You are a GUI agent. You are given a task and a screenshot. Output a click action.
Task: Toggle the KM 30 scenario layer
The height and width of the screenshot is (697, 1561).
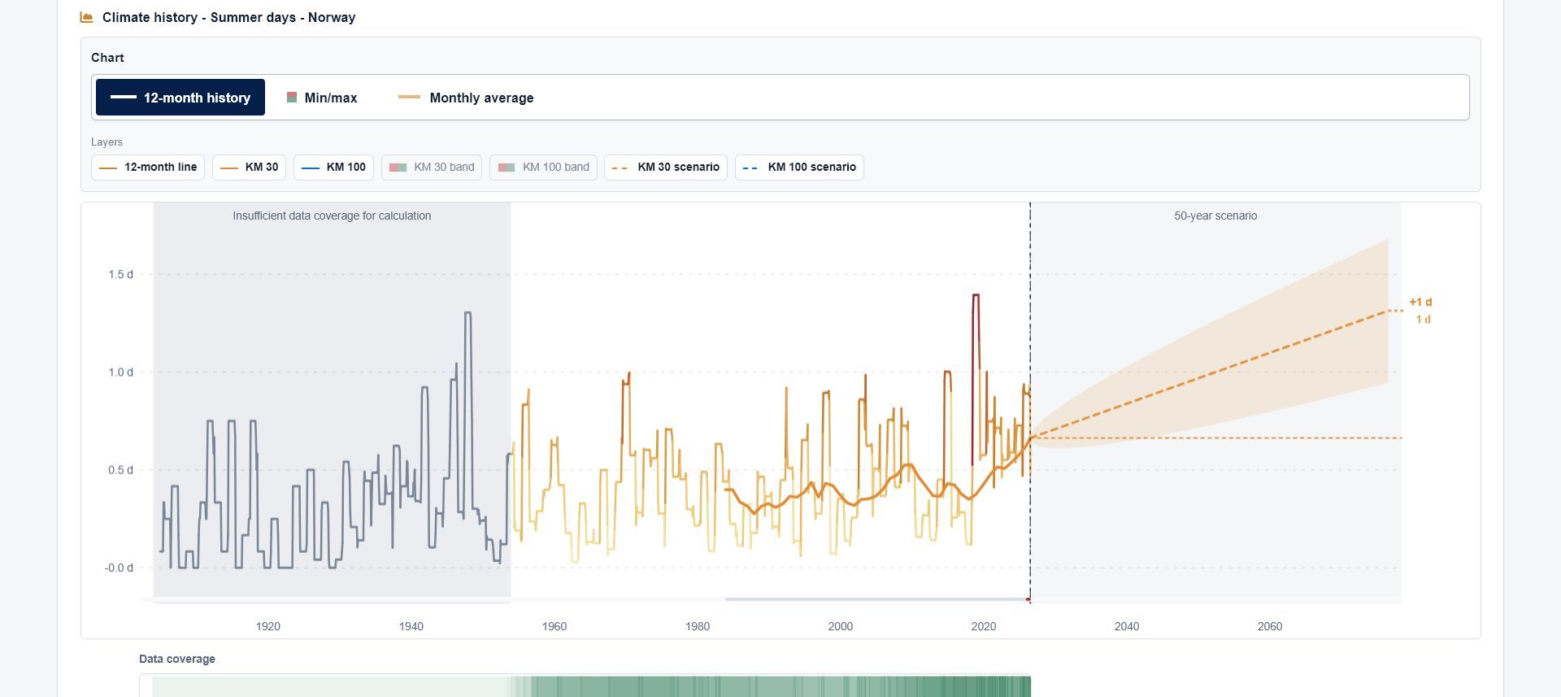click(666, 168)
